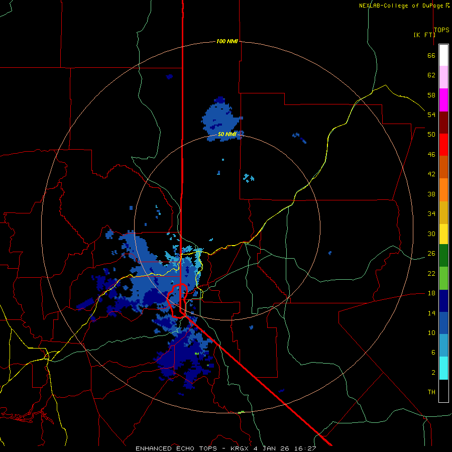This screenshot has height=452, width=452.
Task: Click the black TH threshold swatch
Action: (443, 391)
